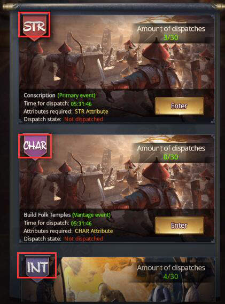Click the Build Folk Temples title

point(47,215)
